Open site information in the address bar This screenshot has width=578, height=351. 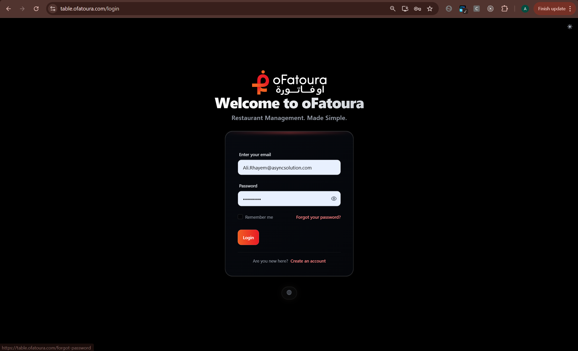[x=53, y=8]
